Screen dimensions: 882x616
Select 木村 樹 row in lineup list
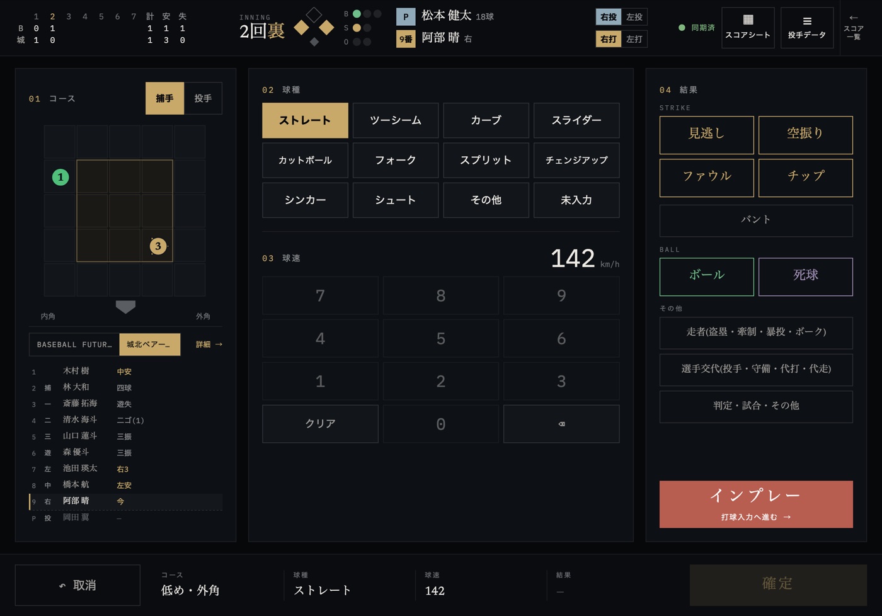point(126,372)
